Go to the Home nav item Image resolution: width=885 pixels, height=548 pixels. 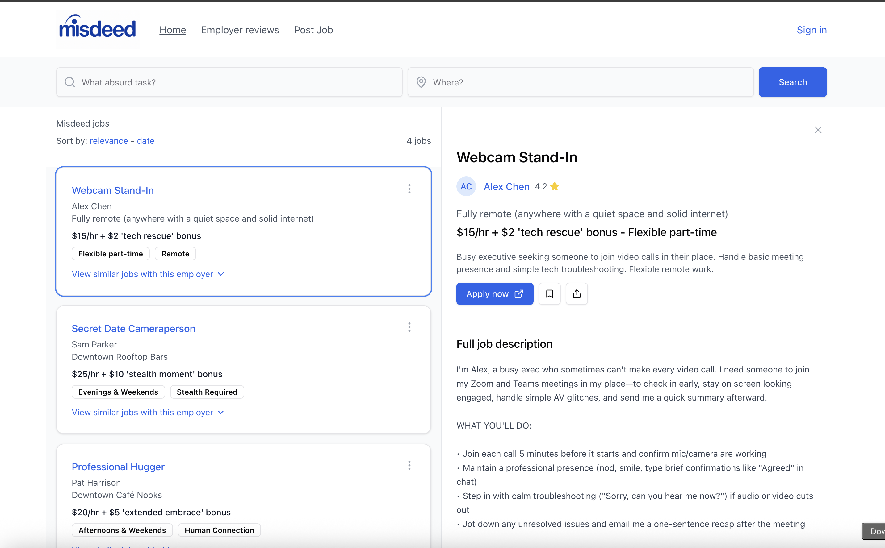click(173, 30)
